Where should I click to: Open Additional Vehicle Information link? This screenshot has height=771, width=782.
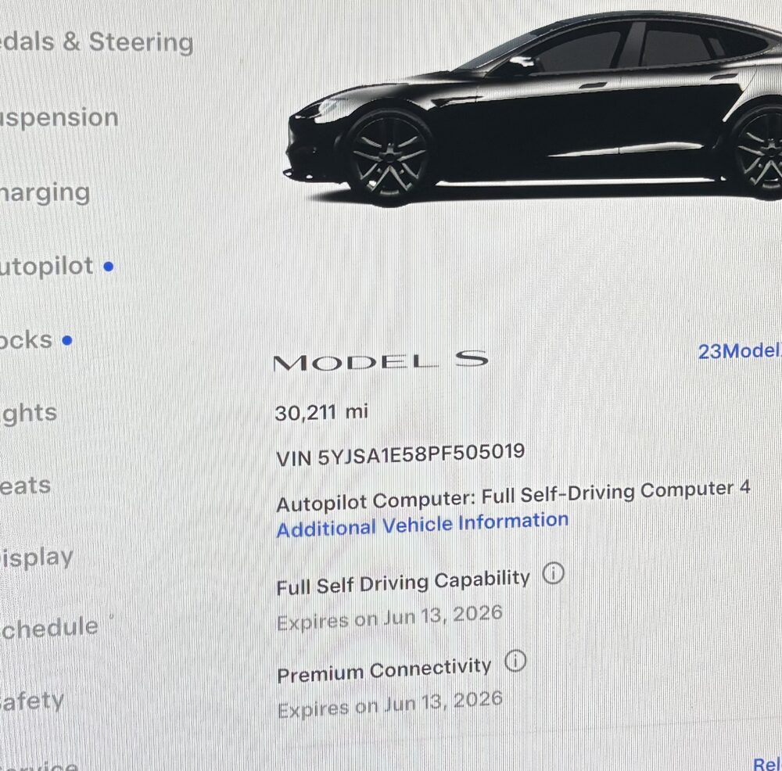point(422,525)
